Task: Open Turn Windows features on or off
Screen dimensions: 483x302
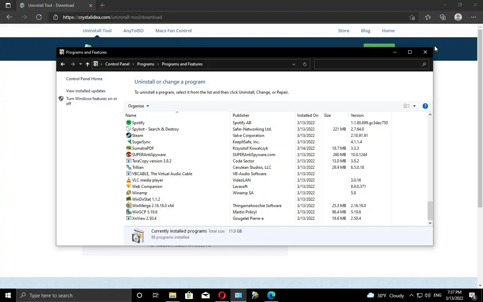Action: (x=92, y=101)
